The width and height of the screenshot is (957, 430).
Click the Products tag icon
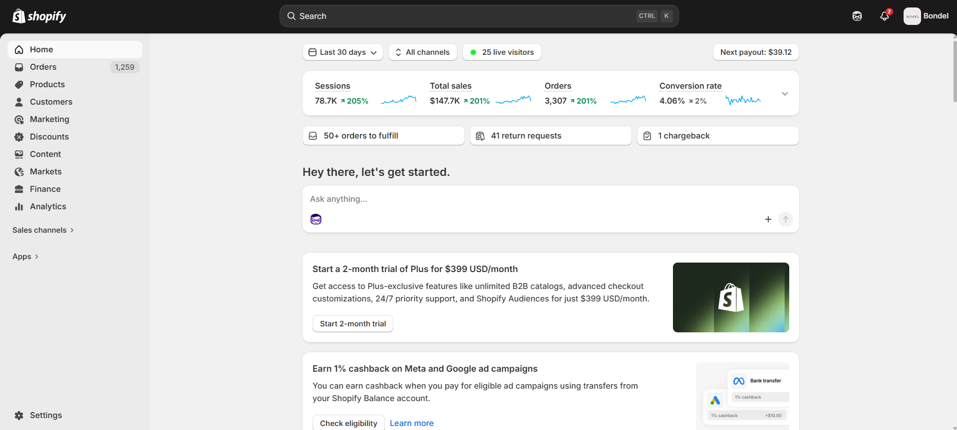click(x=19, y=85)
